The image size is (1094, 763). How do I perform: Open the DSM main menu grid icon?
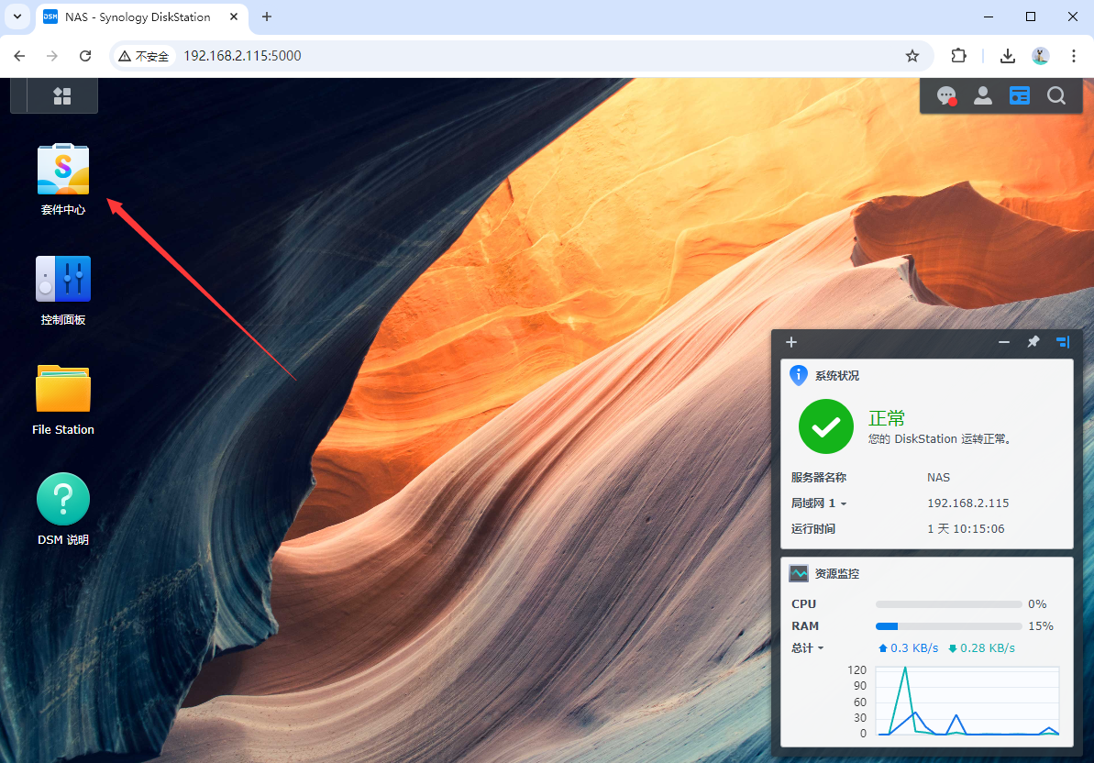tap(62, 96)
